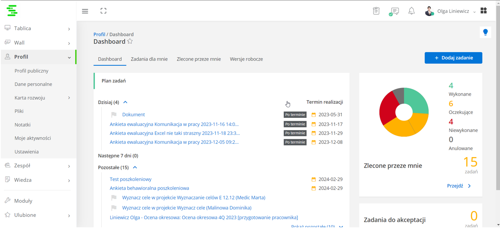Open the notifications bell
Screen dimensions: 500x239
[411, 11]
